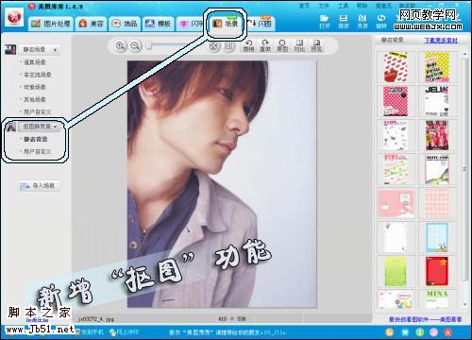
Task: Open the 工具 tools menu
Action: [343, 6]
